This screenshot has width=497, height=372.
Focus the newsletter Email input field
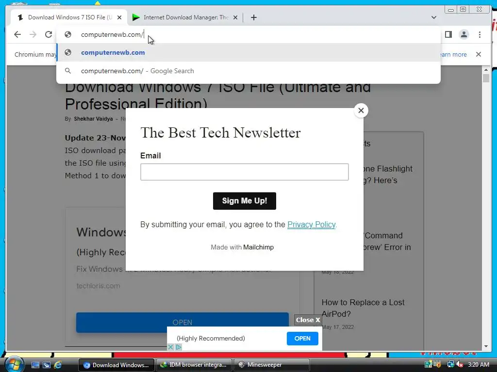(245, 172)
